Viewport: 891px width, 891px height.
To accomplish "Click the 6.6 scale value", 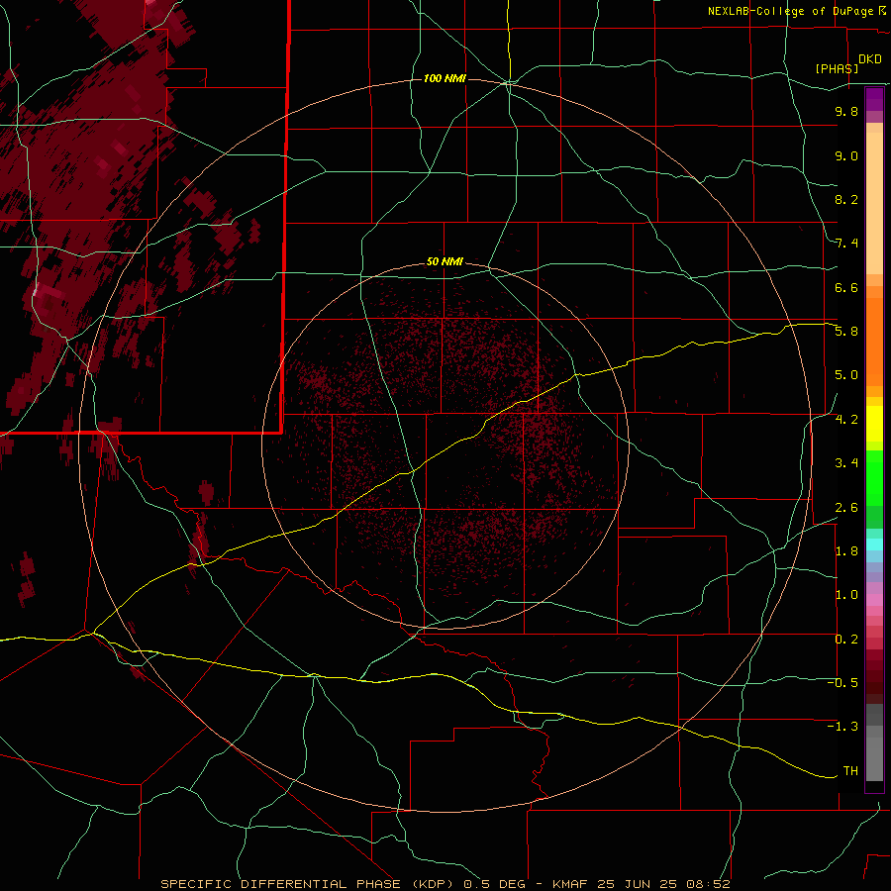I will tap(846, 287).
